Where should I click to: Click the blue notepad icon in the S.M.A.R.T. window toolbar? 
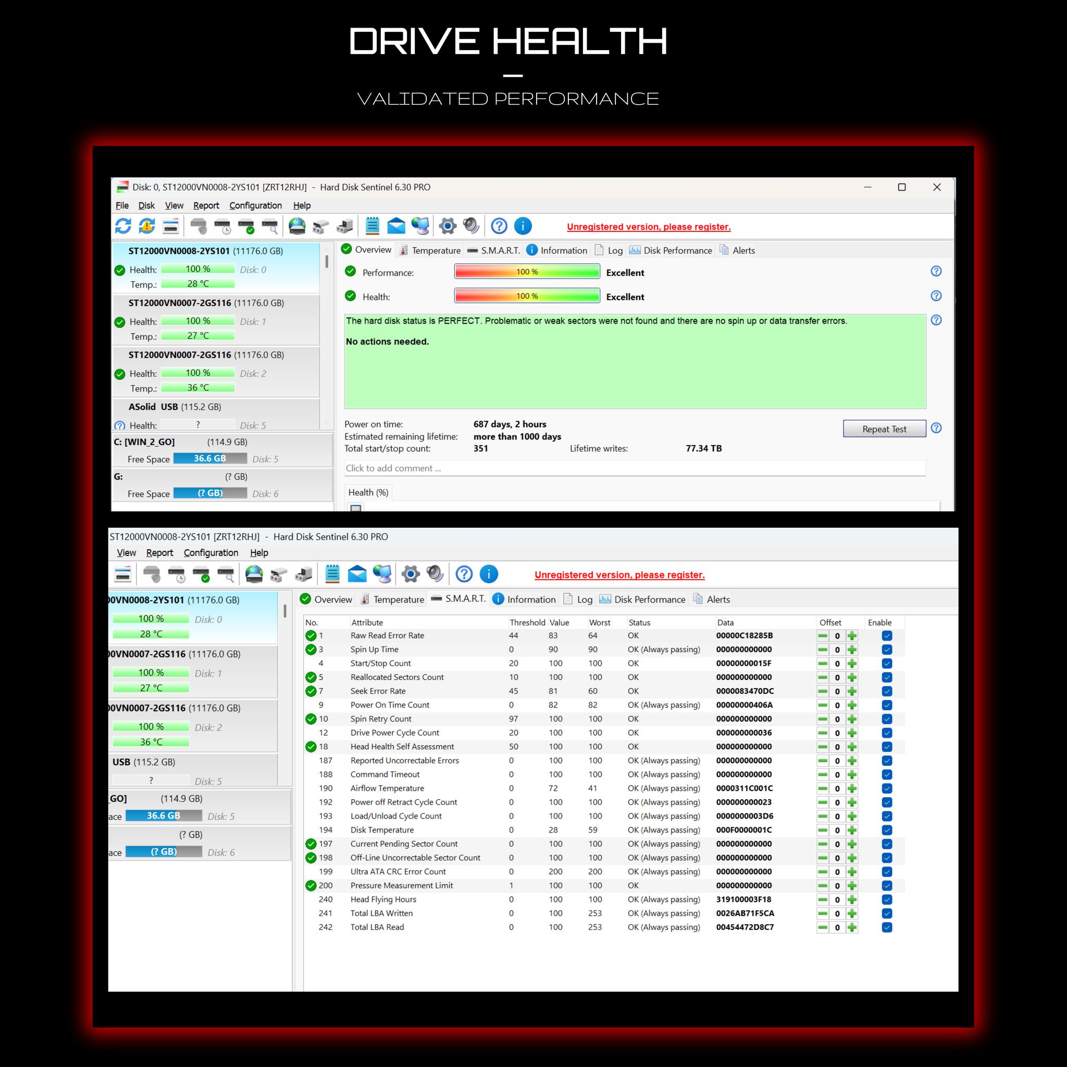coord(332,574)
